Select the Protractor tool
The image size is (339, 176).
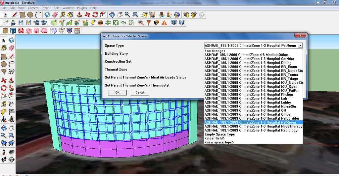(x=4, y=112)
